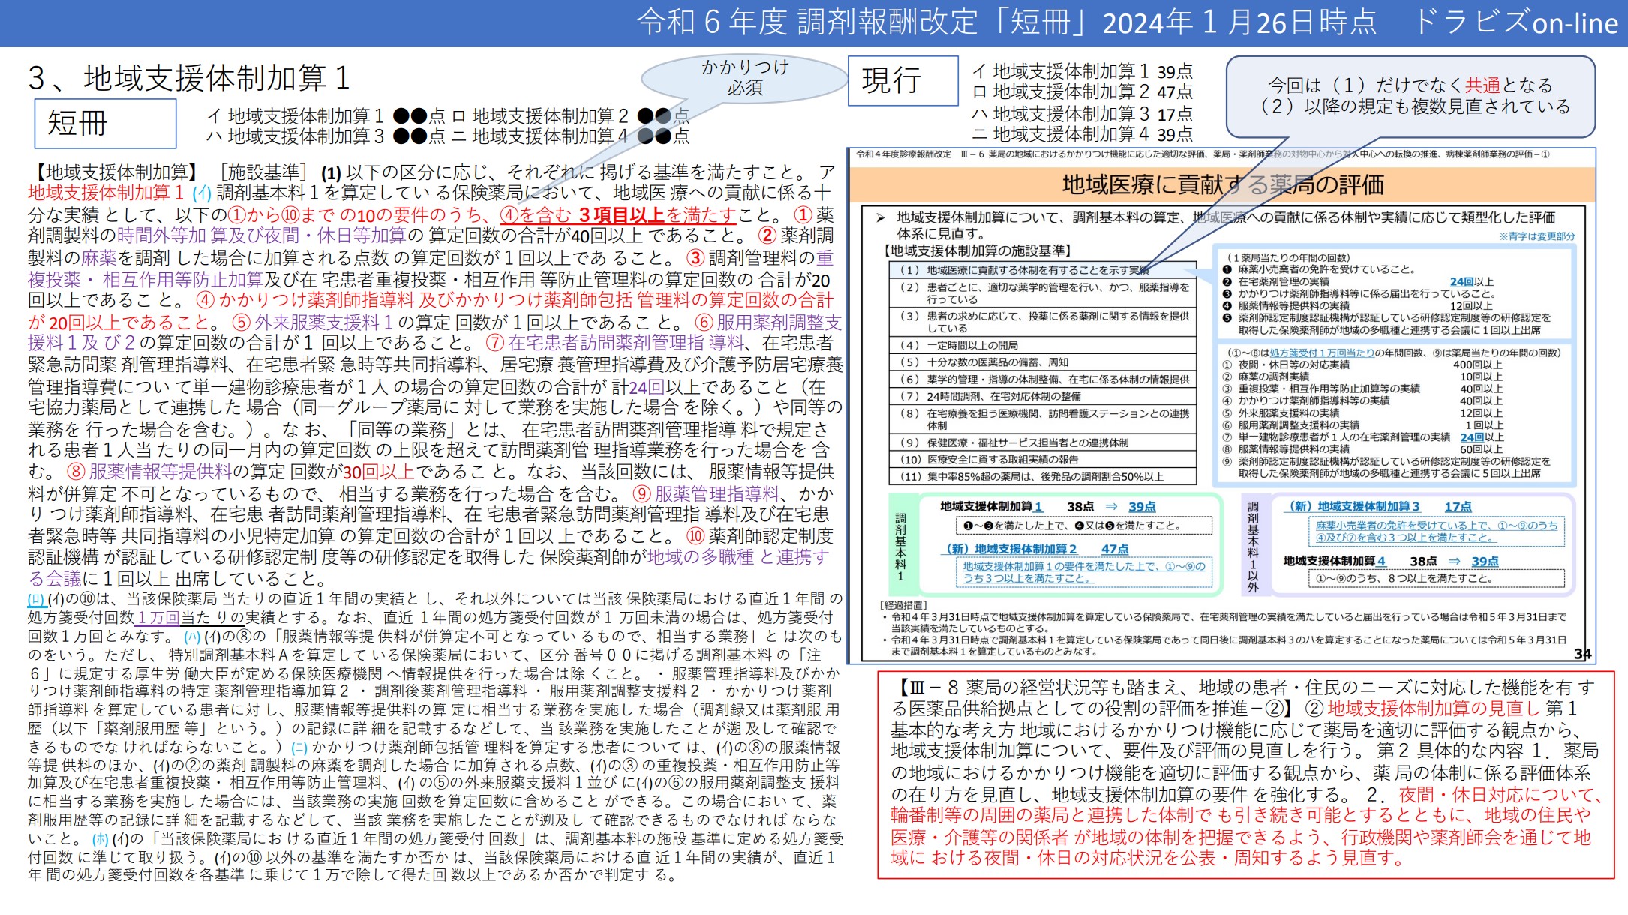Select the '現行' boxed label
The image size is (1628, 915).
(903, 80)
